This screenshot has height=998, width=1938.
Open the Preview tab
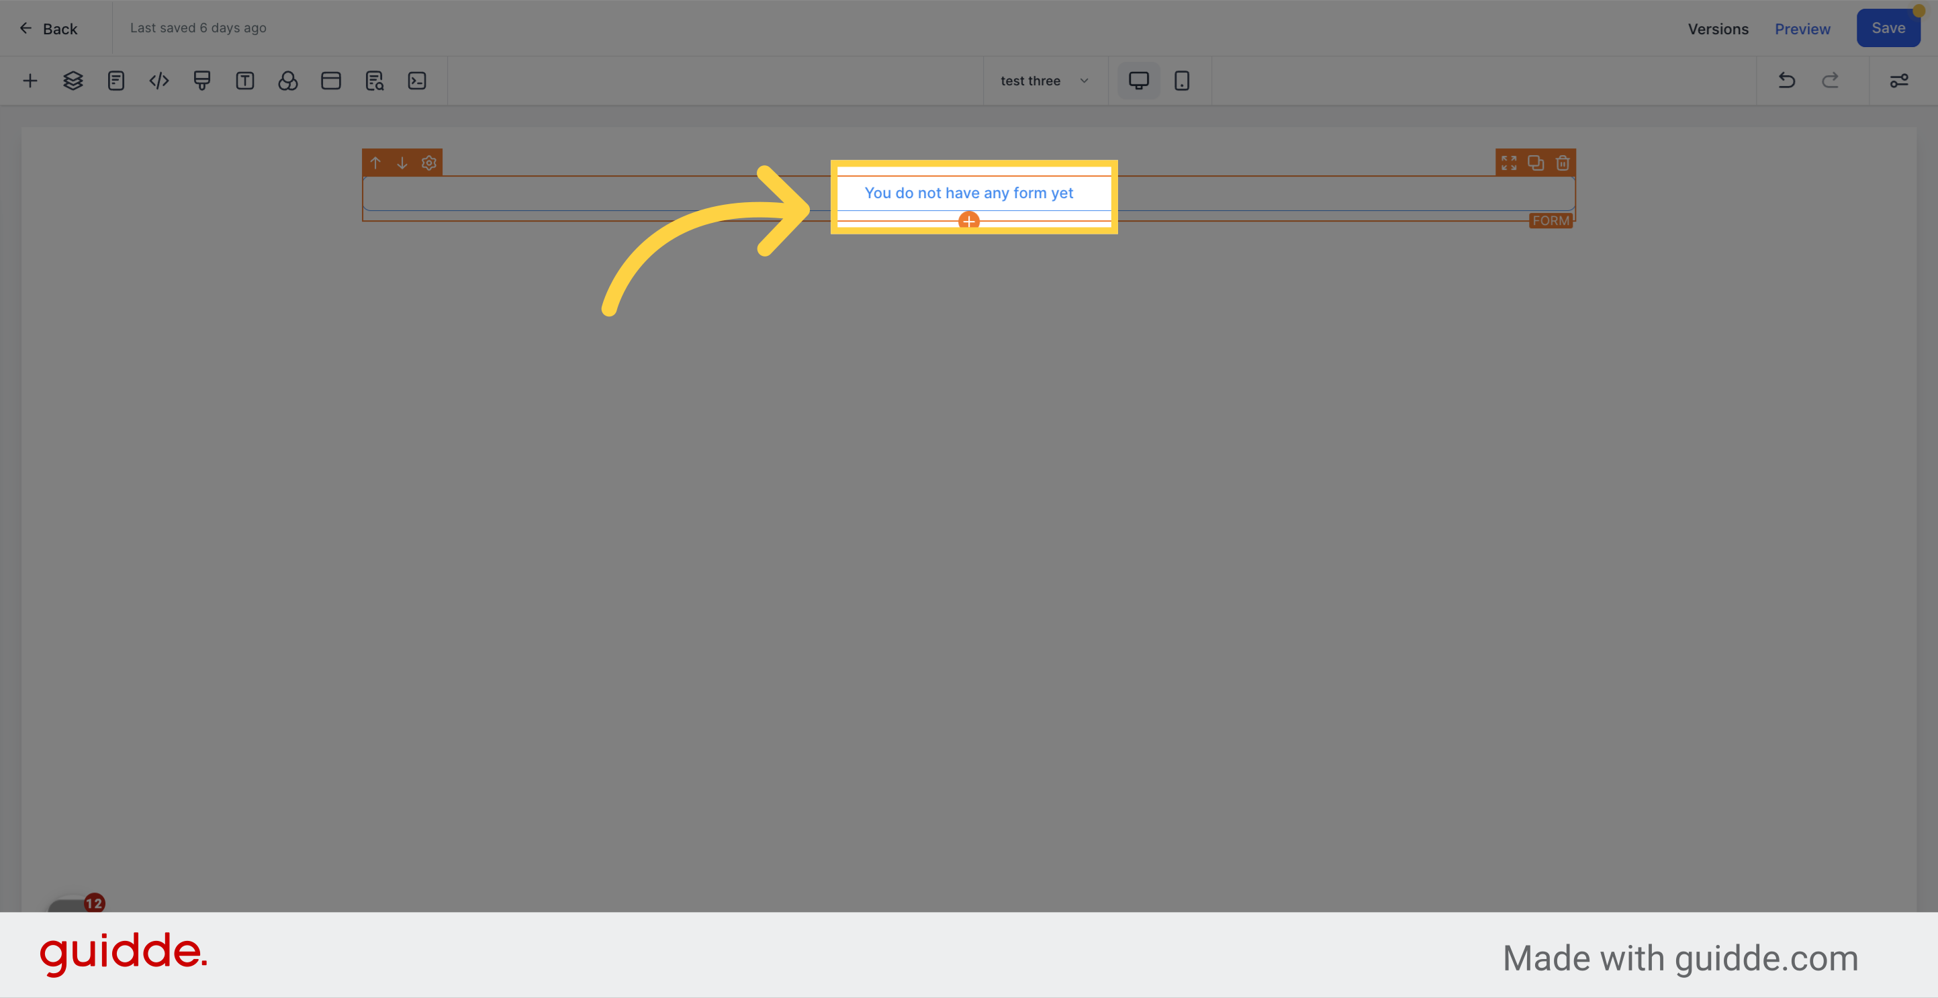click(x=1802, y=29)
